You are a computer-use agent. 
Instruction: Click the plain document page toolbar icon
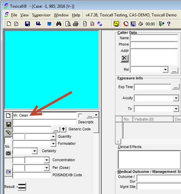(x=85, y=24)
